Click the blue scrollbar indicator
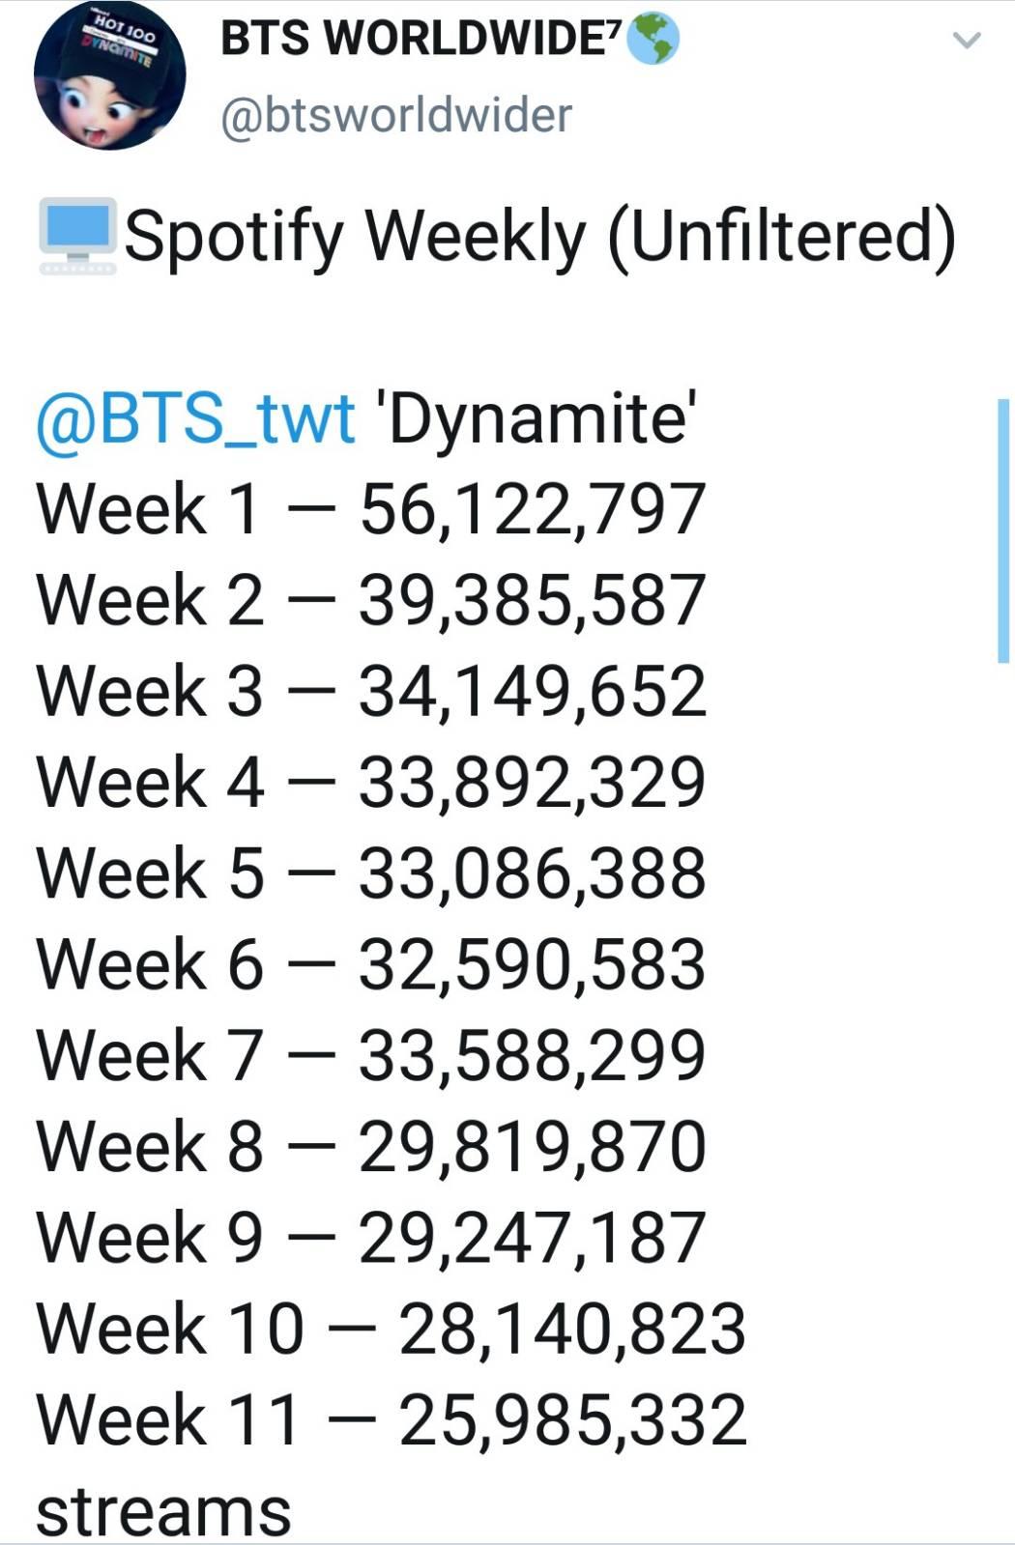The image size is (1015, 1545). (1002, 530)
